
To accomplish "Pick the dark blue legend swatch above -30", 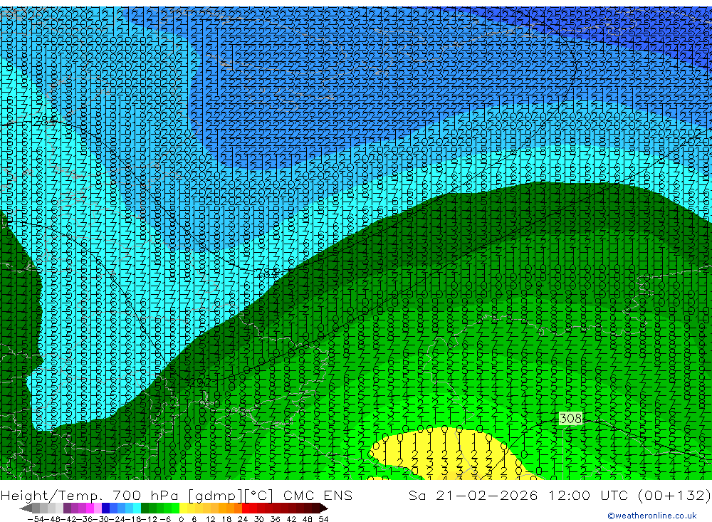I will tap(106, 508).
